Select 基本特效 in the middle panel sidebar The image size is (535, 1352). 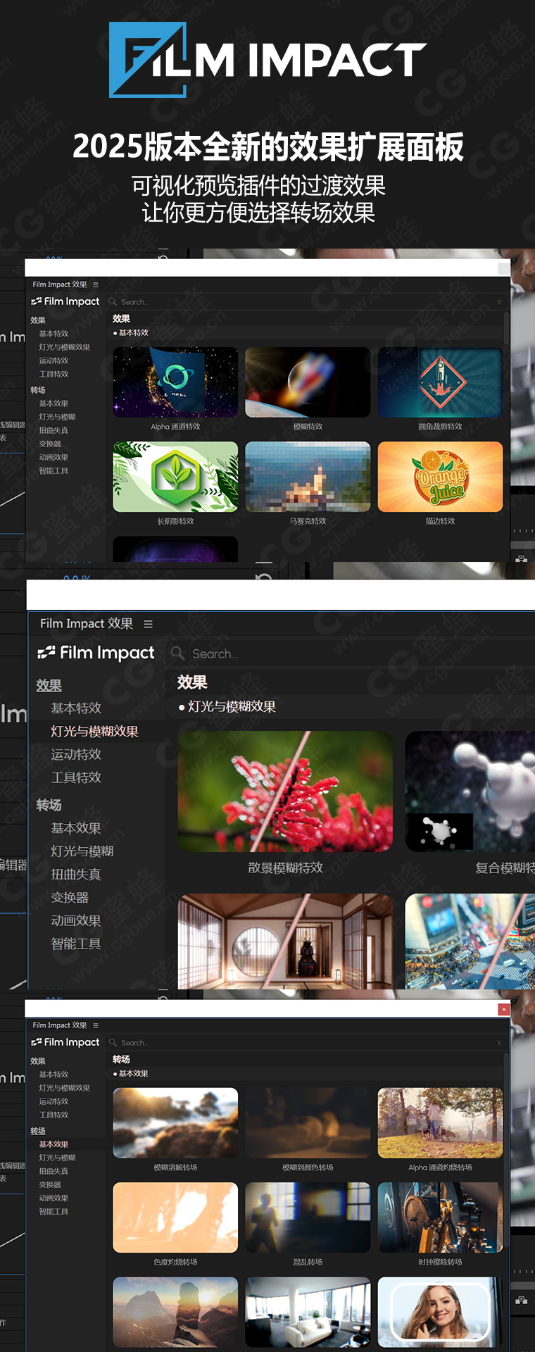tap(76, 708)
